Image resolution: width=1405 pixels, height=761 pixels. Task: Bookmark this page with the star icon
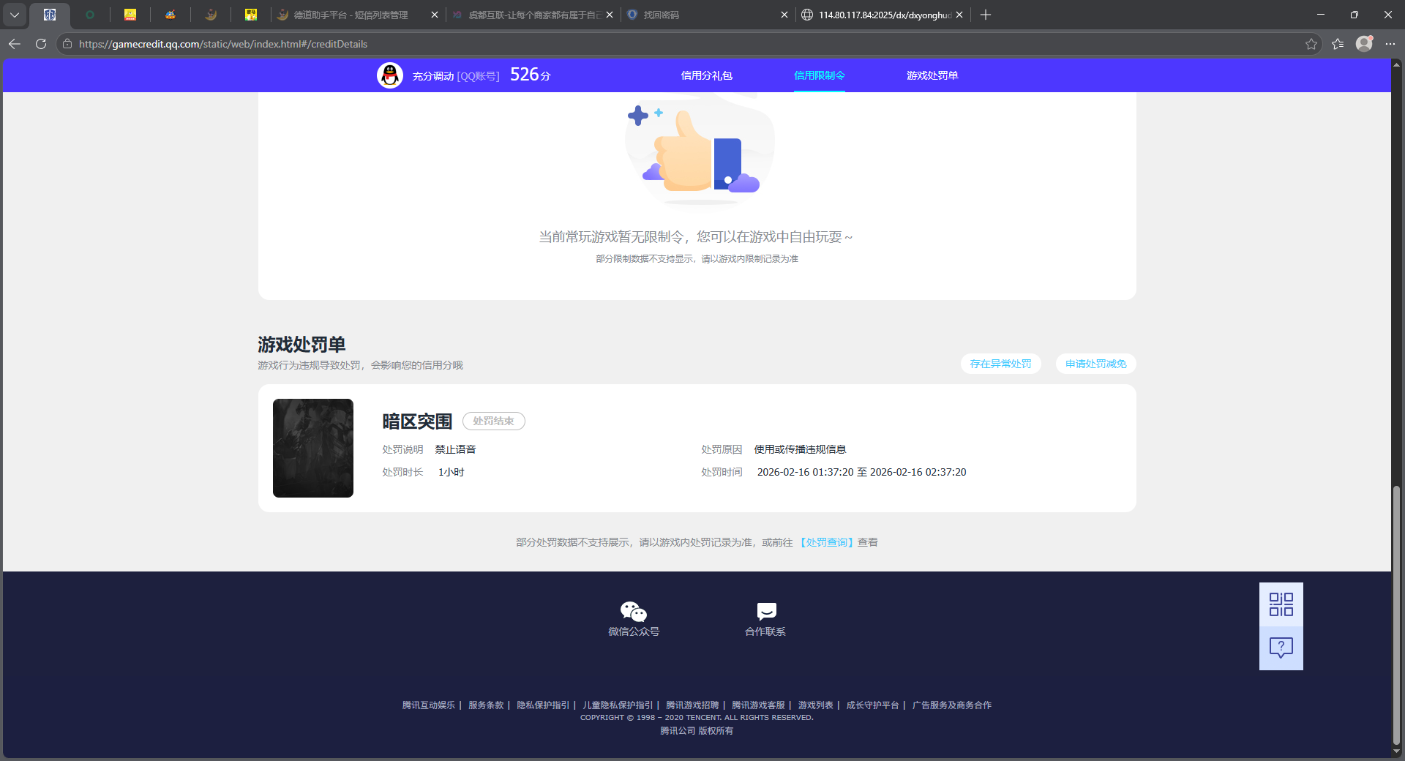(1311, 44)
